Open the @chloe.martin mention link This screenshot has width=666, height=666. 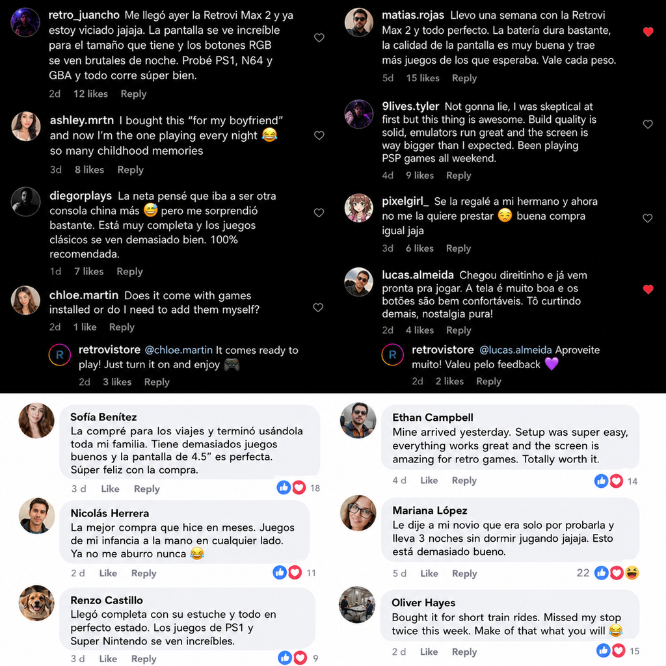pos(179,350)
